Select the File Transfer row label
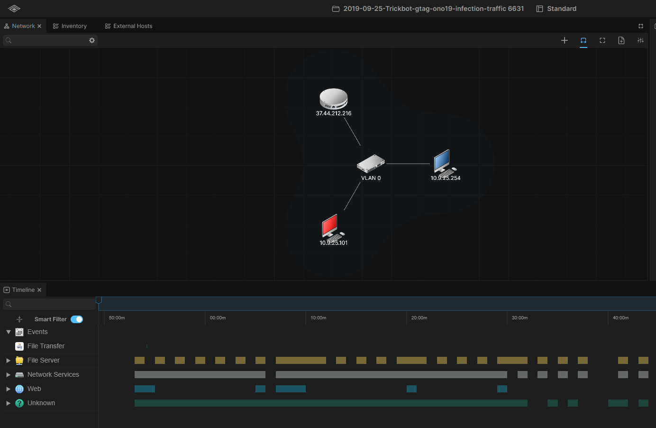This screenshot has height=428, width=656. 46,346
